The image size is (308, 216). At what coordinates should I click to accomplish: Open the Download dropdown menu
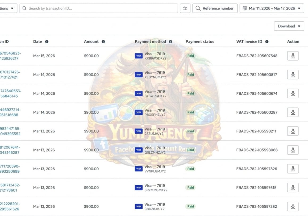289,26
